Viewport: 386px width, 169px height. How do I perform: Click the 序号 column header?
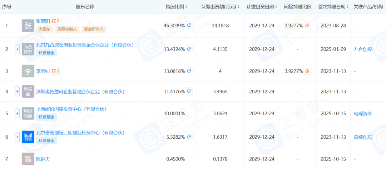[x=7, y=7]
